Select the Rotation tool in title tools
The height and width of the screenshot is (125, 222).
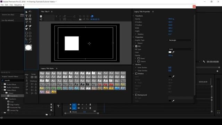pos(30,12)
